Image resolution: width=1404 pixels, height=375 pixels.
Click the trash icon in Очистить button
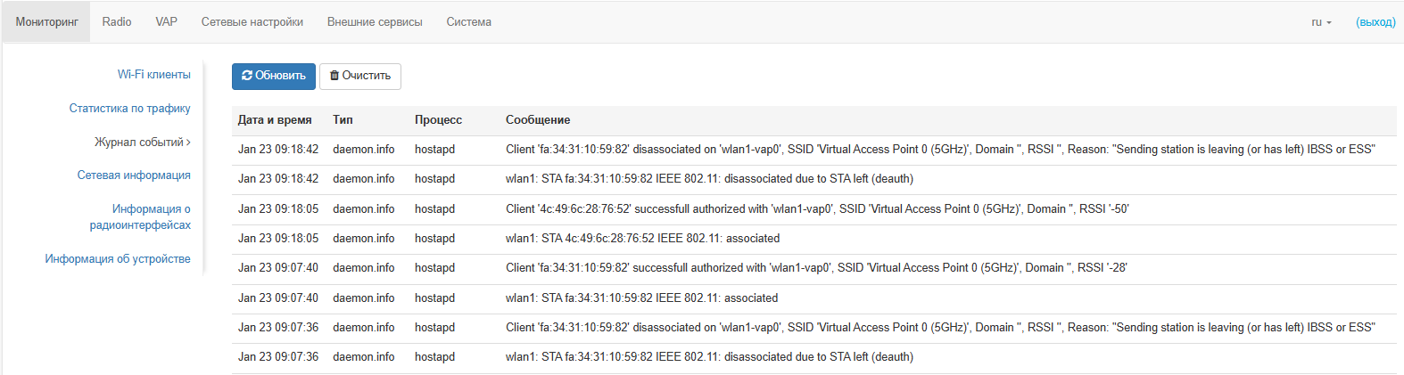pyautogui.click(x=334, y=76)
